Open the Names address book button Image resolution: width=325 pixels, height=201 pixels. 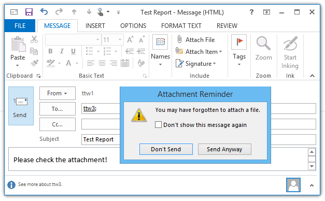coord(160,50)
